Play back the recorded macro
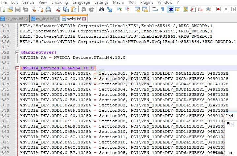 click(x=233, y=9)
